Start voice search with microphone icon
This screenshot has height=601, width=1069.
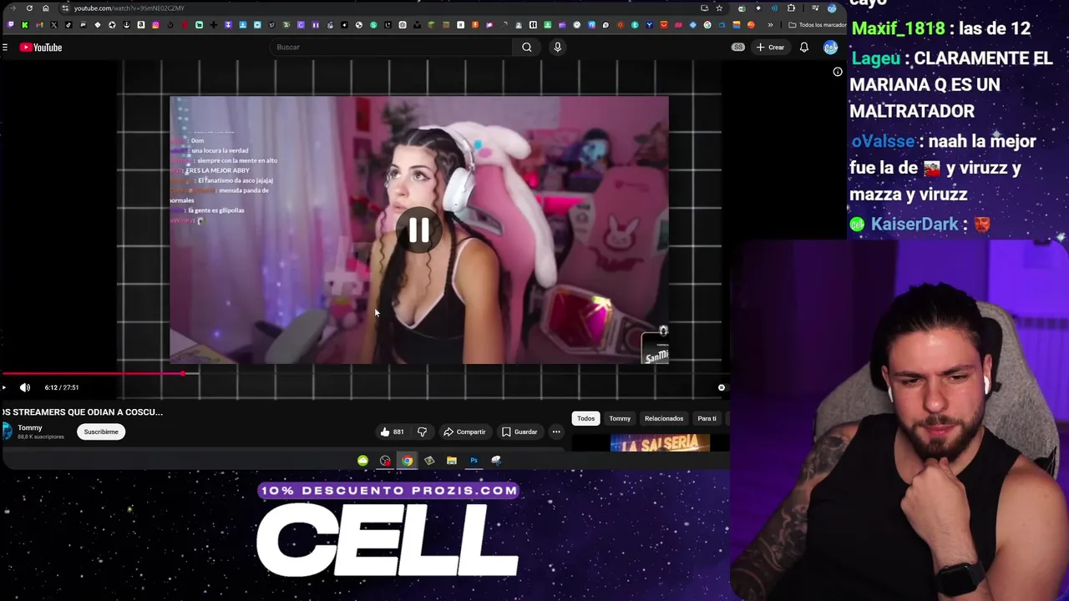point(558,47)
